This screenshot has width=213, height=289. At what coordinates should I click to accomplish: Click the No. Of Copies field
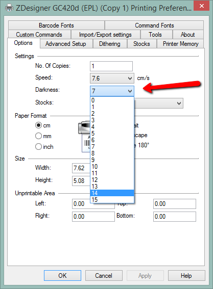pos(111,66)
